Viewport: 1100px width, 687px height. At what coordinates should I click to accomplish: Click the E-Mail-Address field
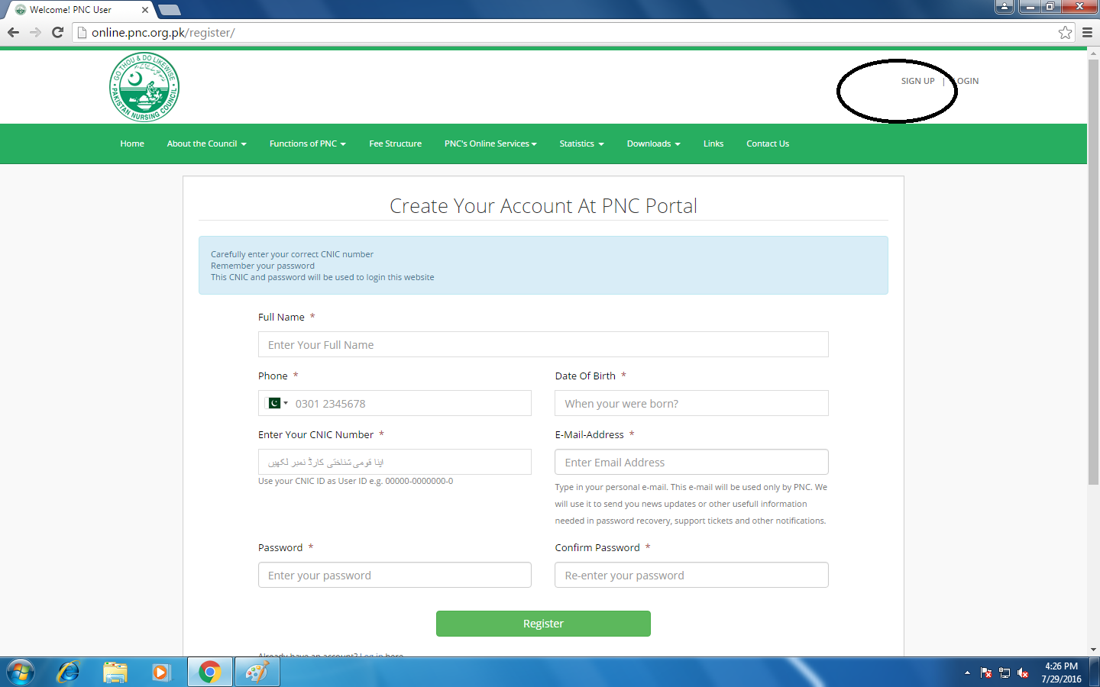691,462
